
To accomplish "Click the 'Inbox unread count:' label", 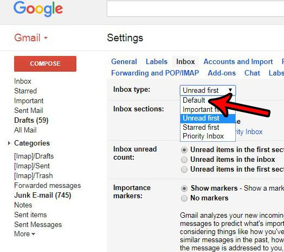I will click(x=135, y=153).
